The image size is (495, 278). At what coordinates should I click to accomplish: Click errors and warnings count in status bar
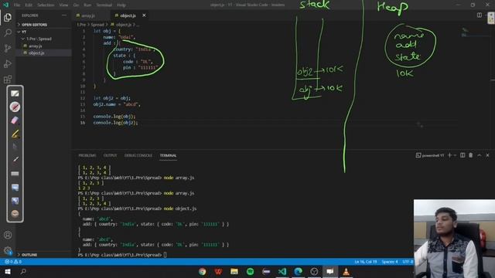(13, 262)
